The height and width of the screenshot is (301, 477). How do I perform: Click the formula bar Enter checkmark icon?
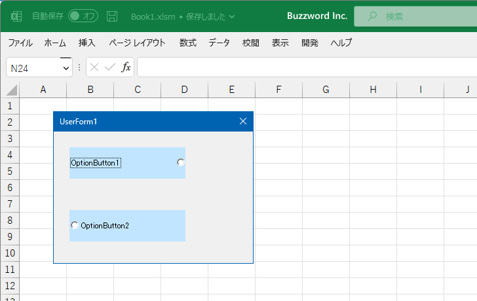[110, 67]
